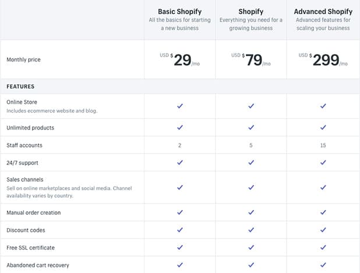Click Advanced Shopify checkmark for Abandoned cart recovery
Image resolution: width=360 pixels, height=273 pixels.
[x=323, y=265]
